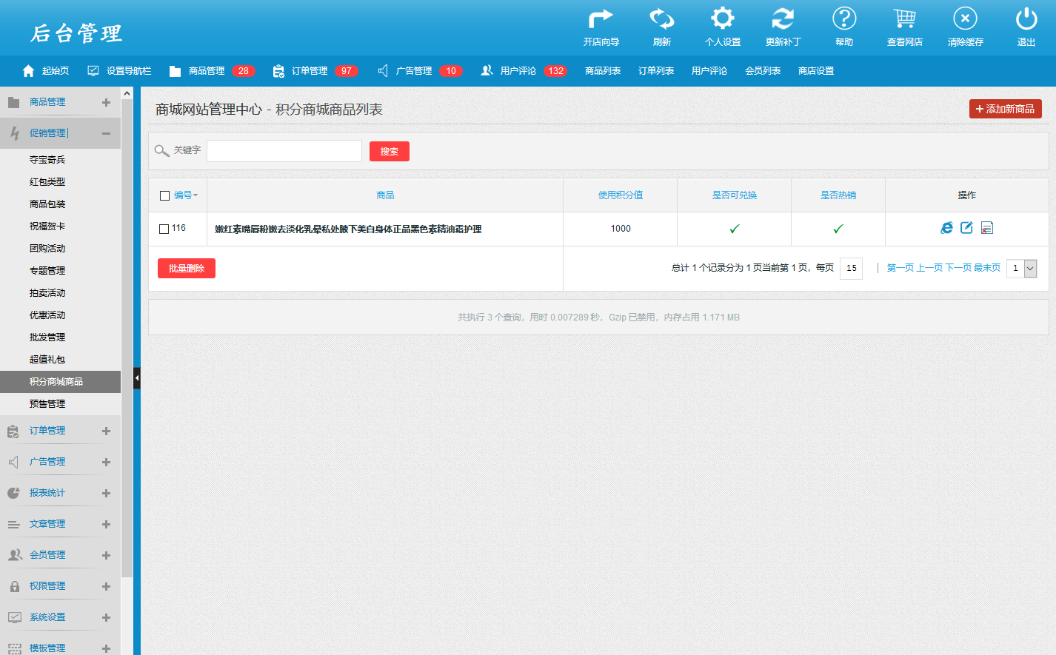
Task: Click the delete icon in item 116 row
Action: [986, 228]
